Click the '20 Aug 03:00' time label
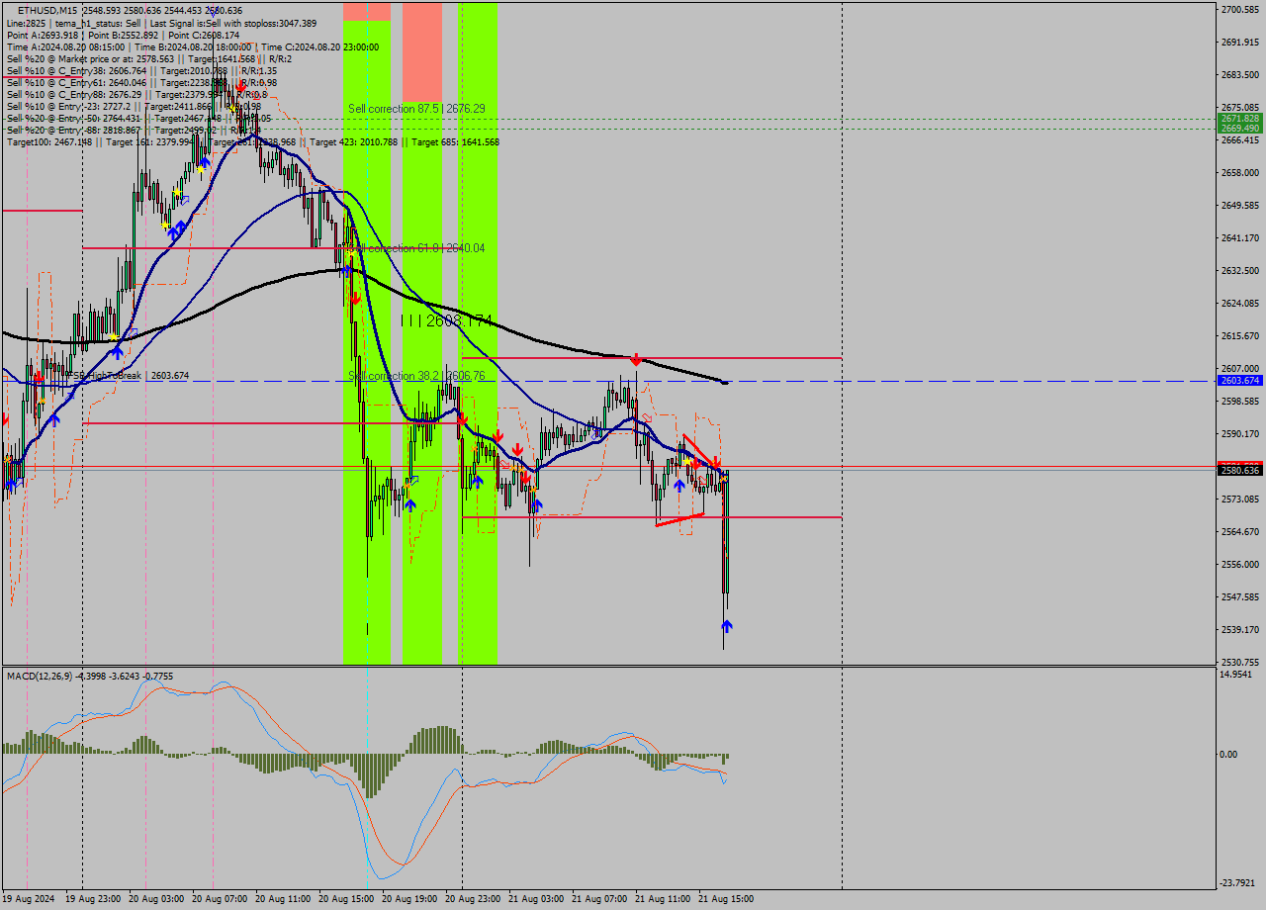1266x910 pixels. point(156,899)
